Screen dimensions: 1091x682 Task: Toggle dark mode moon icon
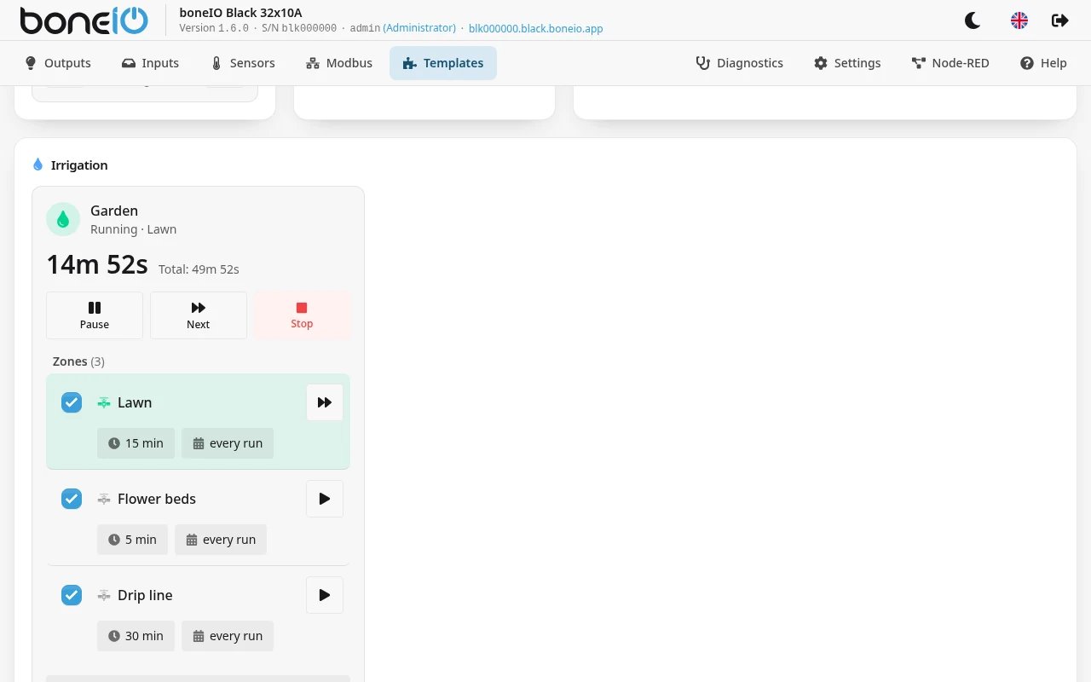click(973, 20)
